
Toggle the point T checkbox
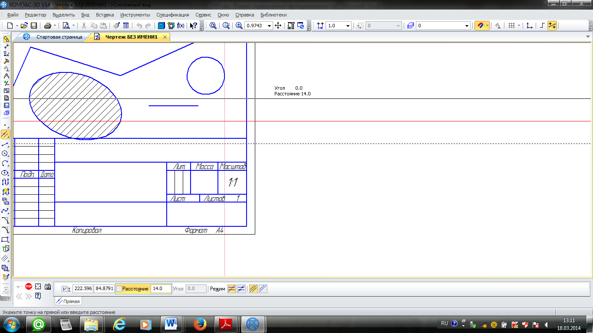click(65, 289)
